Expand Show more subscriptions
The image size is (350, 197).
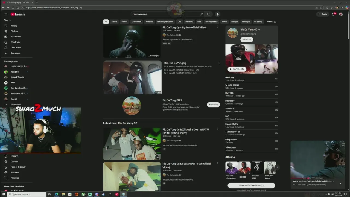pyautogui.click(x=15, y=105)
